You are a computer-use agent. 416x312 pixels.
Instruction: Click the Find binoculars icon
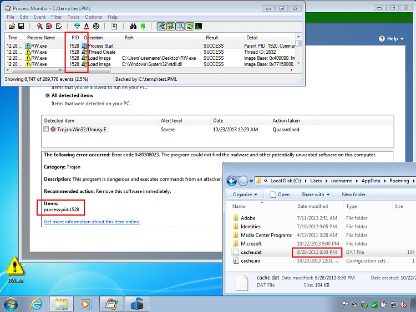tap(133, 26)
